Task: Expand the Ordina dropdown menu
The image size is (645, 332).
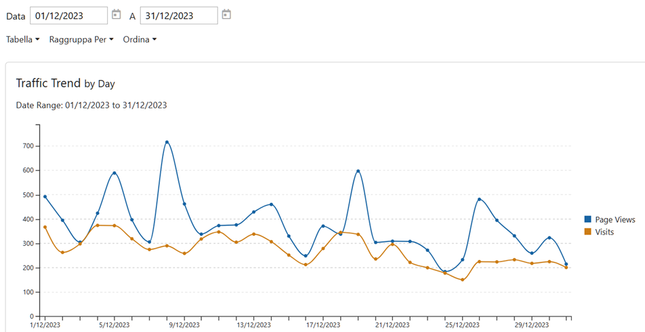Action: point(140,39)
